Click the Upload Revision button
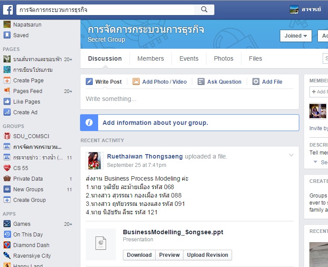 pos(207,255)
